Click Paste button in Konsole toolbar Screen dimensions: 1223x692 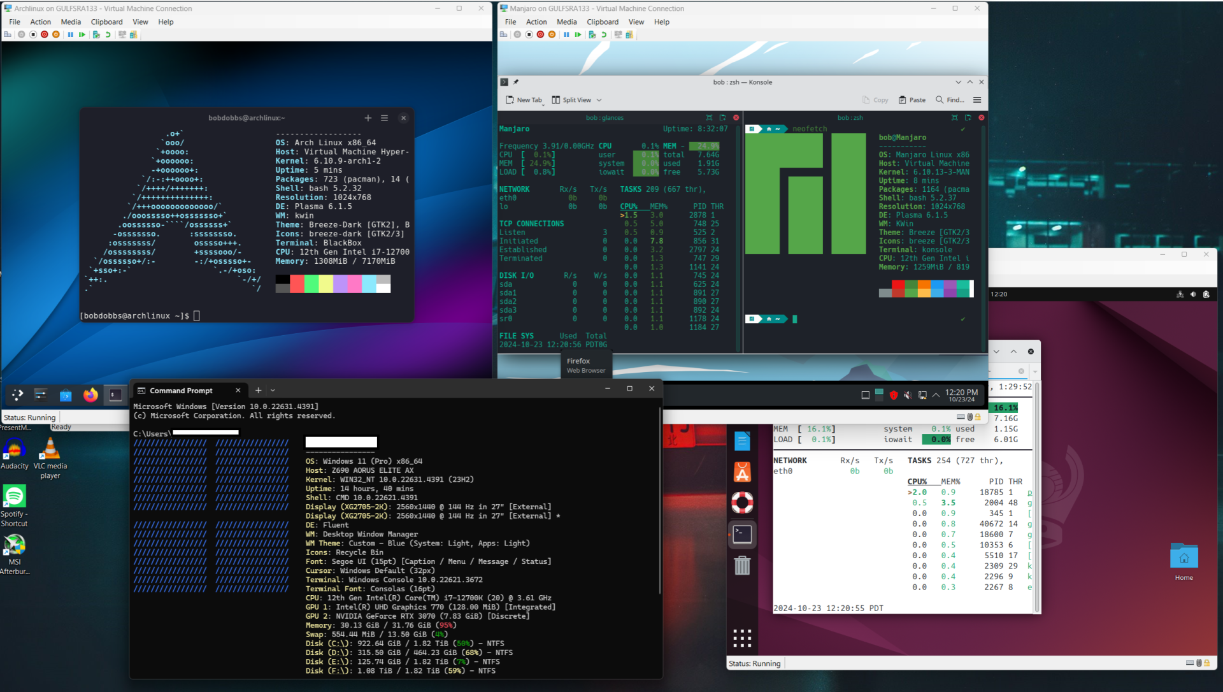pyautogui.click(x=912, y=100)
